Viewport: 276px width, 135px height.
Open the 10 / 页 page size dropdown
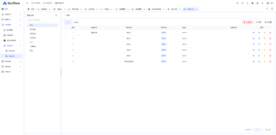(268, 130)
